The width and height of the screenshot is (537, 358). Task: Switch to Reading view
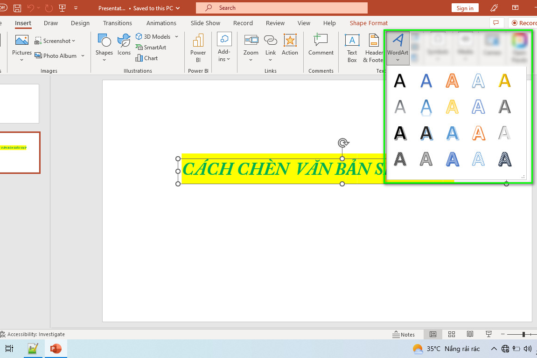470,334
